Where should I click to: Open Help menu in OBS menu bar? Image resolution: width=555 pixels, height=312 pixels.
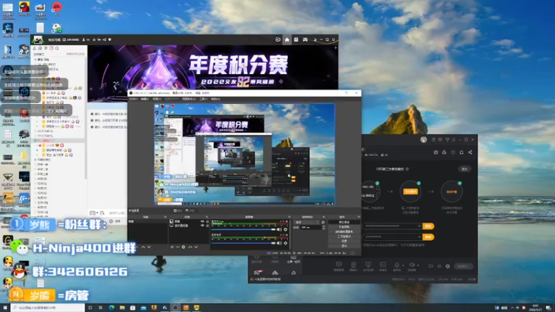click(215, 99)
